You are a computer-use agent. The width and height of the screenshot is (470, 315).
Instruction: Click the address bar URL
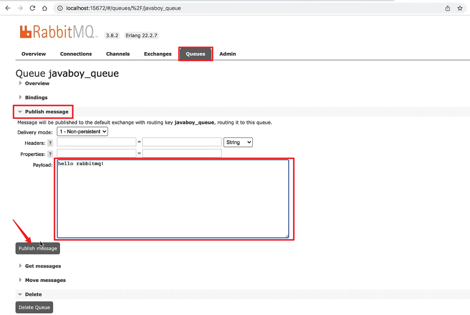click(x=123, y=8)
